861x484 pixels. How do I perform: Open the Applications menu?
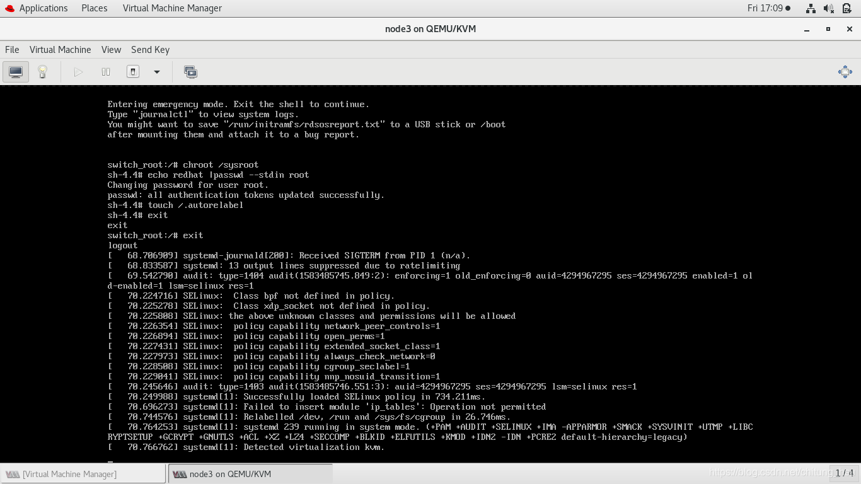click(x=43, y=8)
